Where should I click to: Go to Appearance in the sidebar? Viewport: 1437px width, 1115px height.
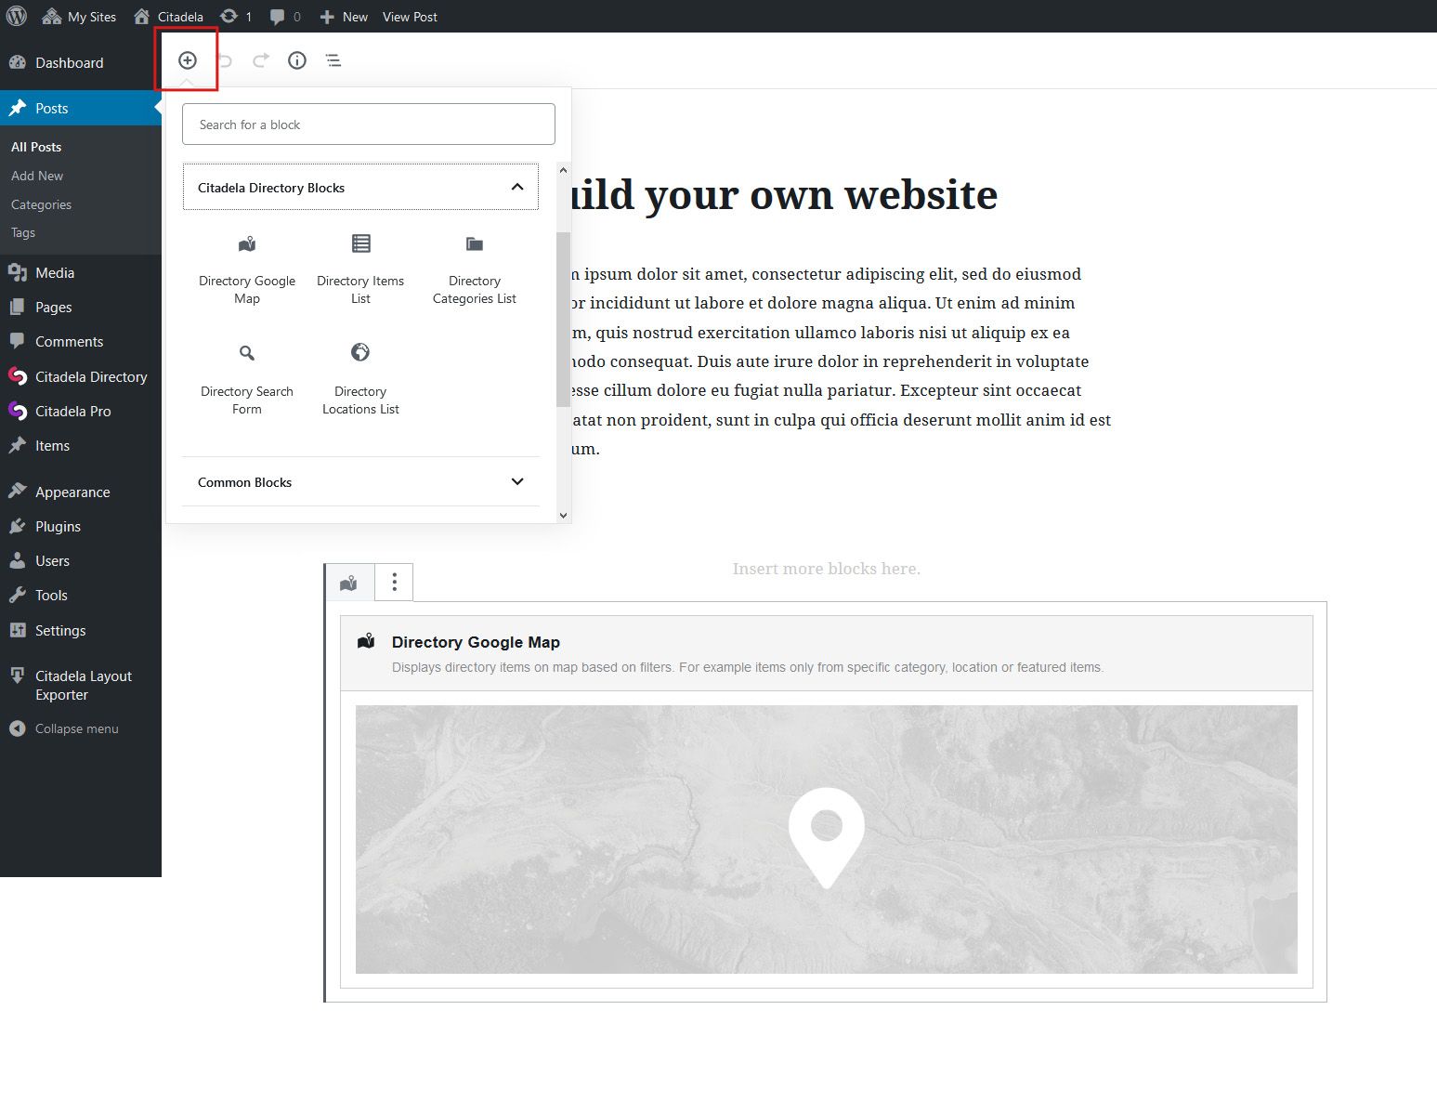(72, 492)
